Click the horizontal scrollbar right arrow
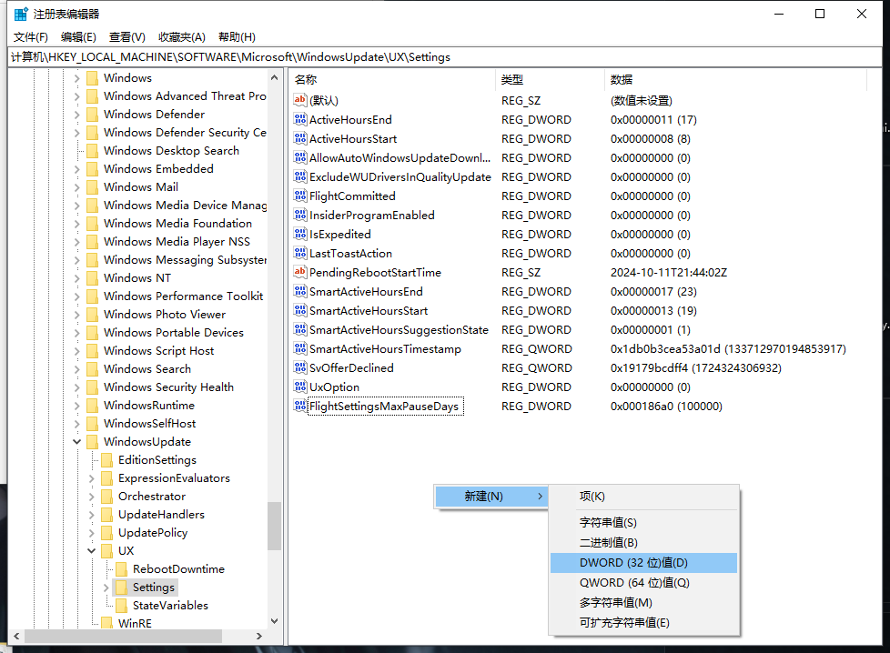This screenshot has width=890, height=653. tap(258, 637)
